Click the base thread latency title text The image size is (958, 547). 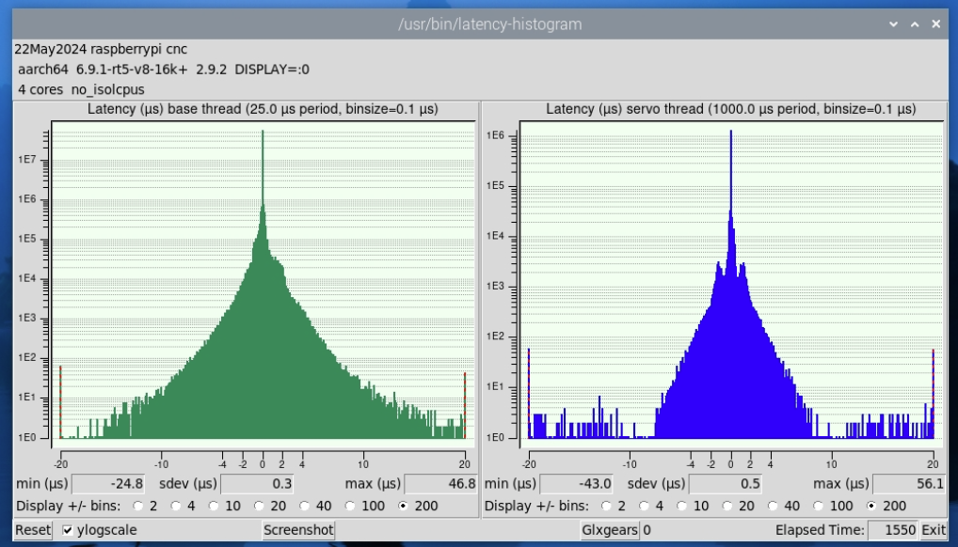pos(263,109)
